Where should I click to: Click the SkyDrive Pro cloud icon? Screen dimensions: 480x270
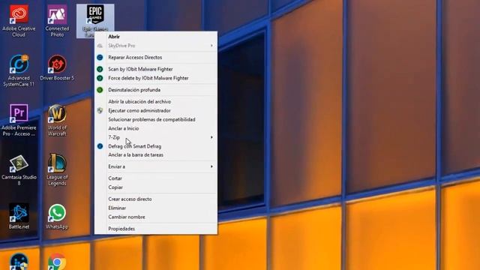click(100, 46)
